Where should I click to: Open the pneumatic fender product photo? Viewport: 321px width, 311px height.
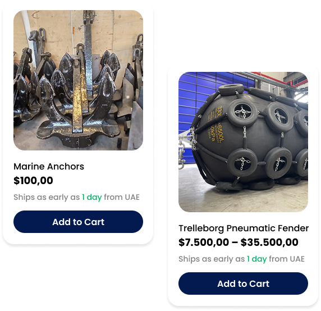[x=243, y=142]
